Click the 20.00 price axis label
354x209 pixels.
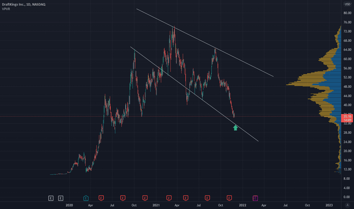click(347, 151)
